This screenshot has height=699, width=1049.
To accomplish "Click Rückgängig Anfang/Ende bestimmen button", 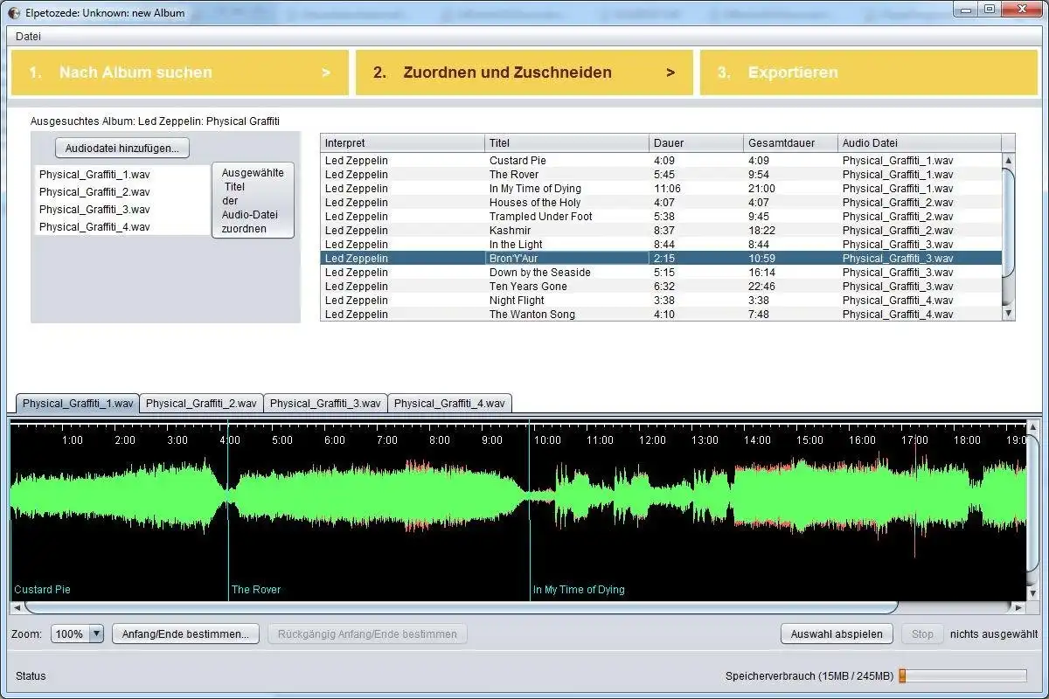I will pyautogui.click(x=367, y=634).
